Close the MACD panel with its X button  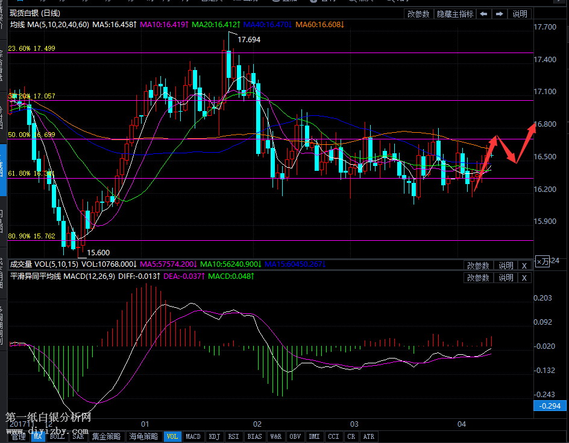click(x=524, y=278)
